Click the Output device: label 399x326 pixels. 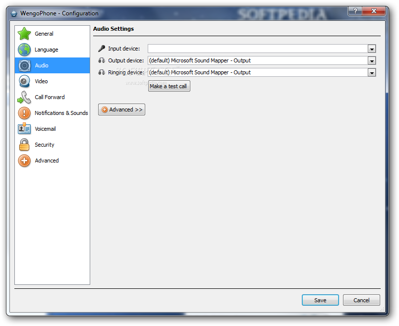click(126, 60)
